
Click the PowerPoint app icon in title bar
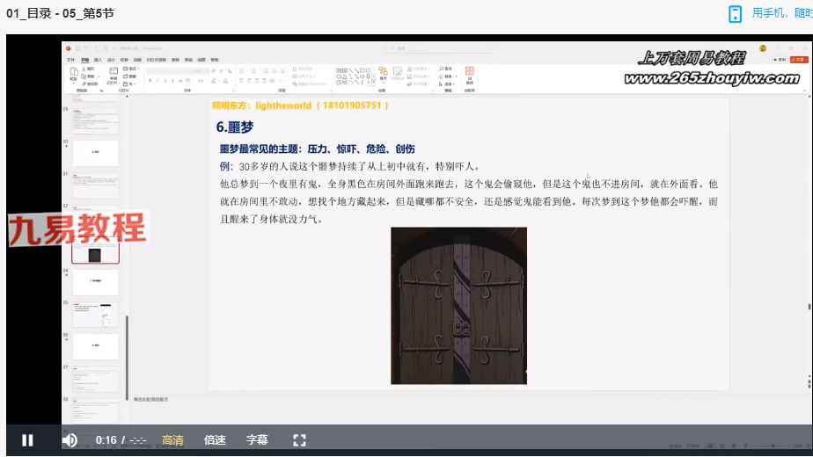pos(68,48)
